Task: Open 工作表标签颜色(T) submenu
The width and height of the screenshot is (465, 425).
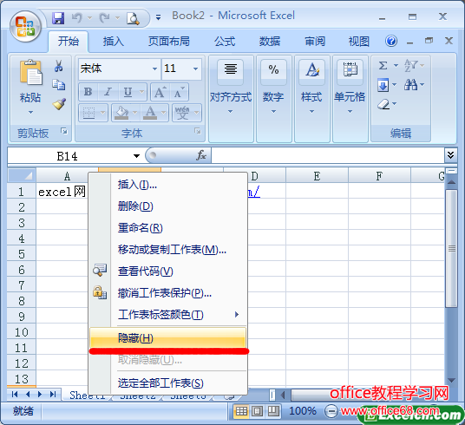Action: (168, 315)
